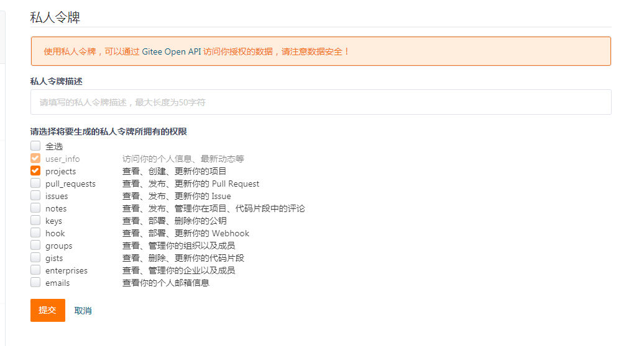Tick the hook permission checkbox
Image resolution: width=639 pixels, height=346 pixels.
[35, 233]
